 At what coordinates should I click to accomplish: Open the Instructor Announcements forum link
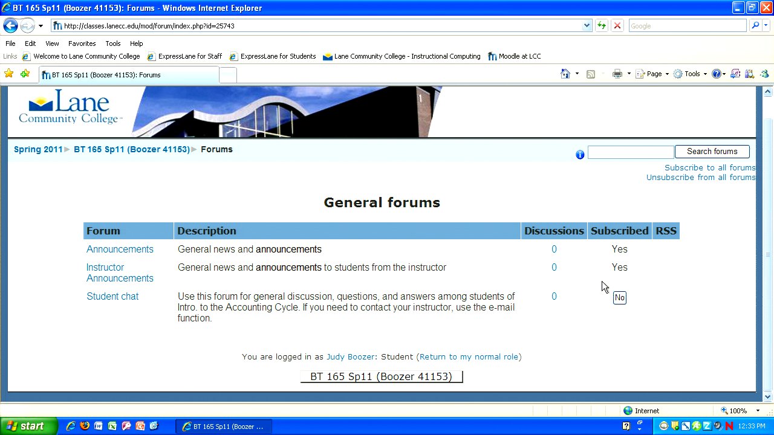pyautogui.click(x=120, y=272)
